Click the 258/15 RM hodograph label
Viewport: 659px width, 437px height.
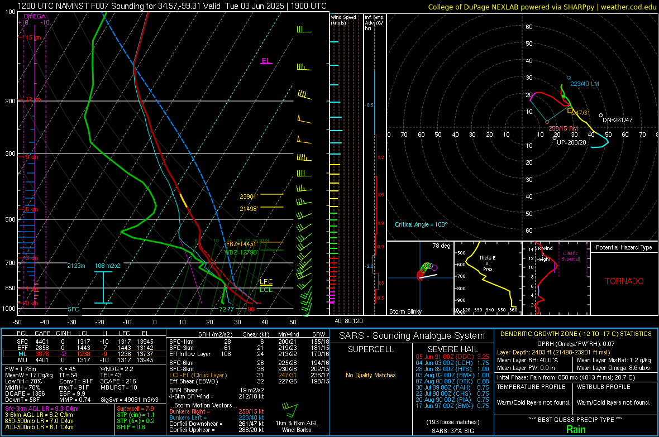point(563,128)
